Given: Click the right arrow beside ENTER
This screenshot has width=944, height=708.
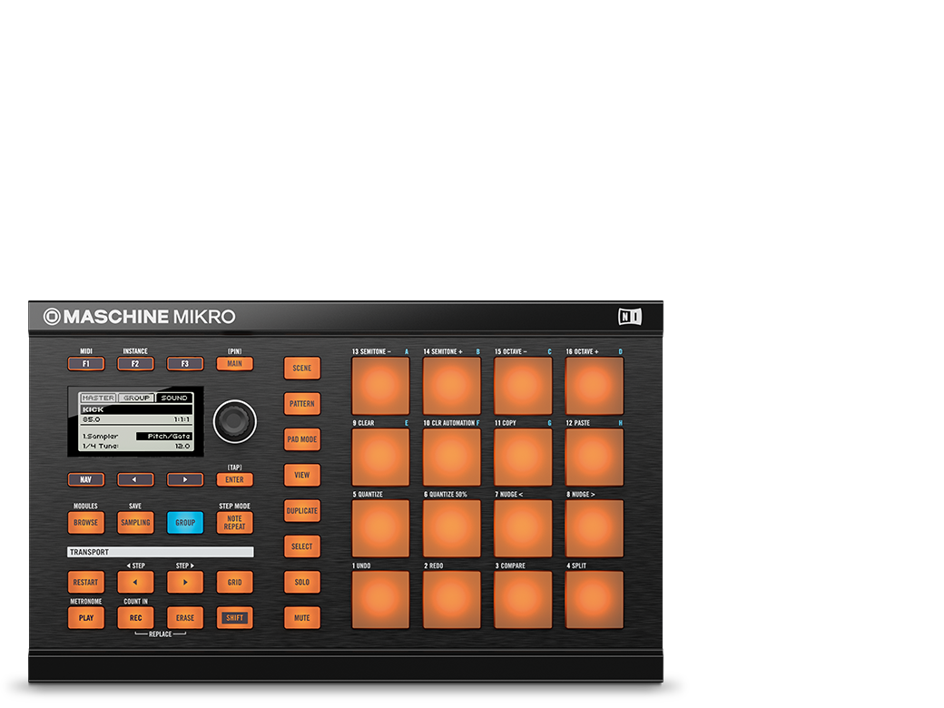Looking at the screenshot, I should coord(185,480).
